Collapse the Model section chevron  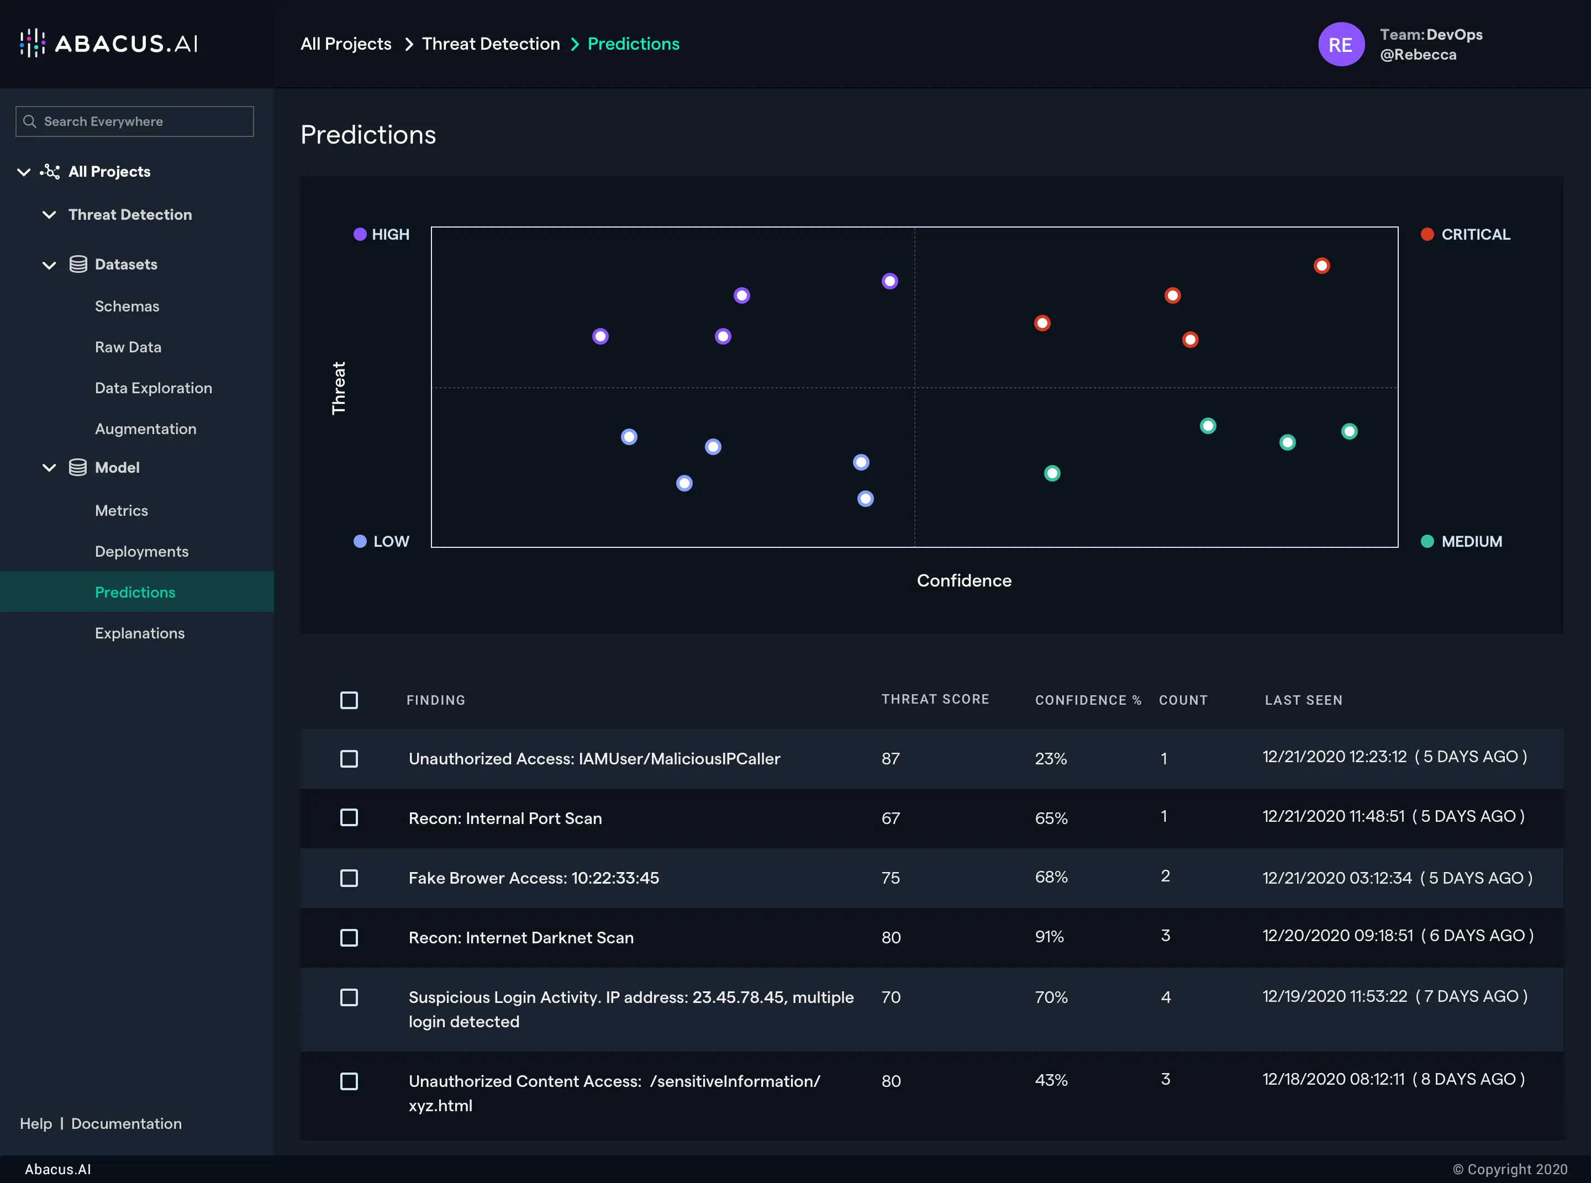click(x=49, y=468)
